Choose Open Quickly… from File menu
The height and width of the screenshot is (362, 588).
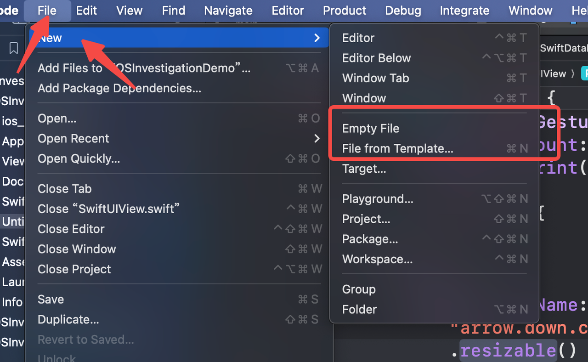(79, 159)
